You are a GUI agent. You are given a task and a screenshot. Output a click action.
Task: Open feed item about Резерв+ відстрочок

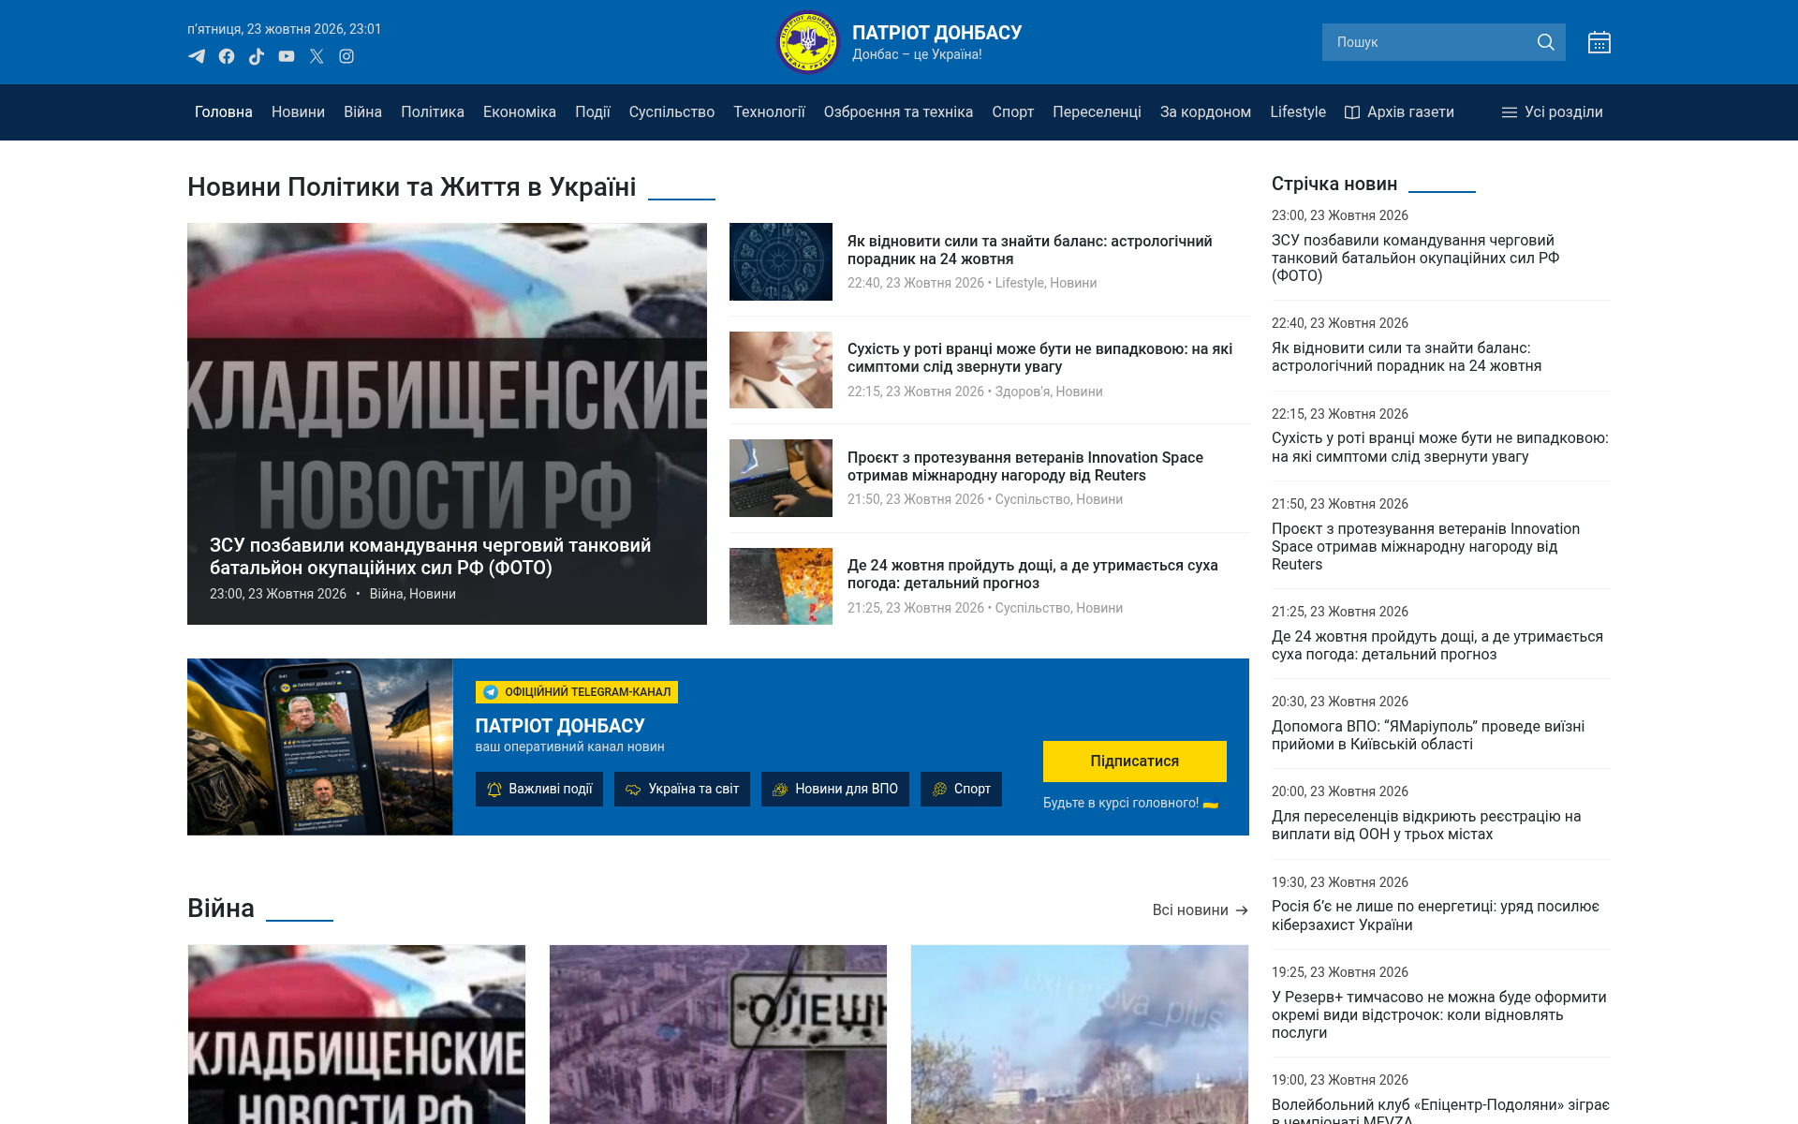tap(1439, 1014)
